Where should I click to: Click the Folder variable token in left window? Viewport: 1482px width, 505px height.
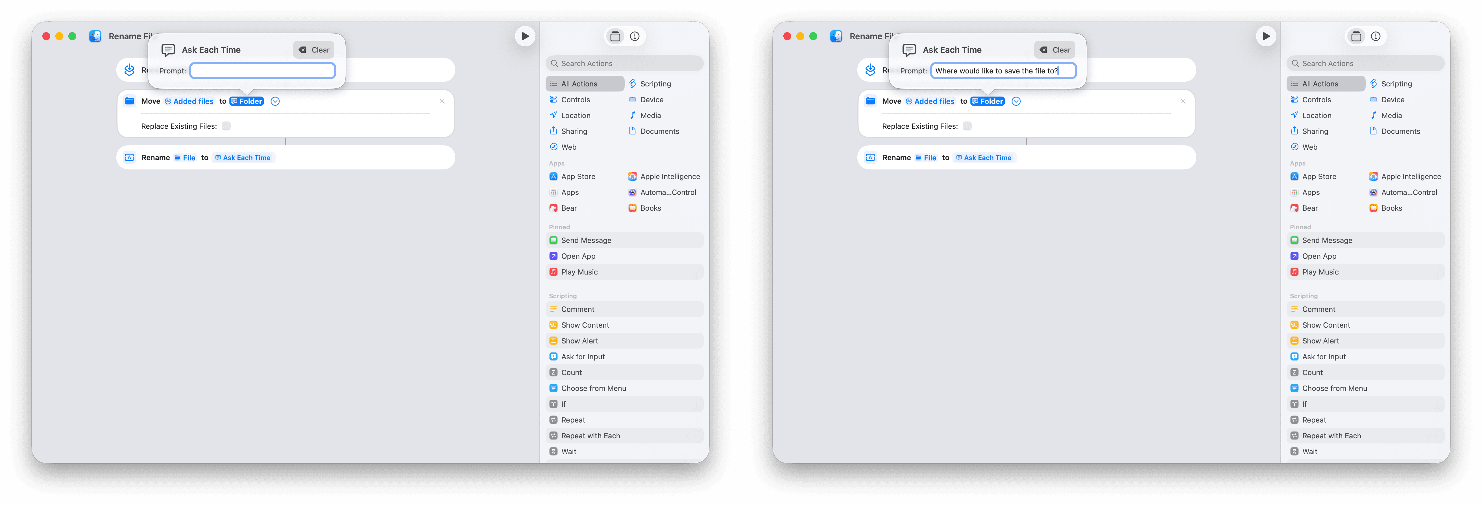(247, 101)
